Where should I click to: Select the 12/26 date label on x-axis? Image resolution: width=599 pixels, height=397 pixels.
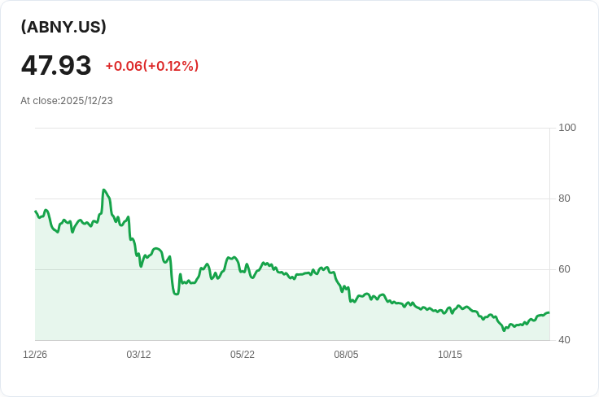[35, 354]
